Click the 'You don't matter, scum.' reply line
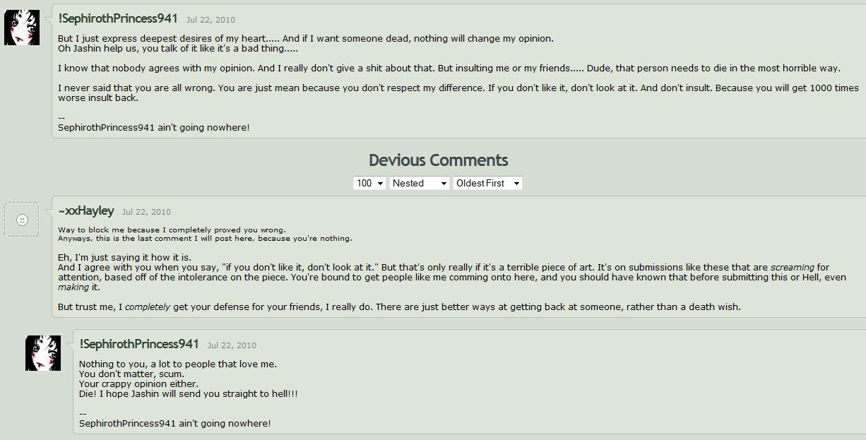Viewport: 866px width, 440px height. (x=131, y=374)
